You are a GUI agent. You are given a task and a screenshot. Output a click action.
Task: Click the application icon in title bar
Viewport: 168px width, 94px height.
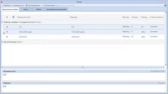2,2
